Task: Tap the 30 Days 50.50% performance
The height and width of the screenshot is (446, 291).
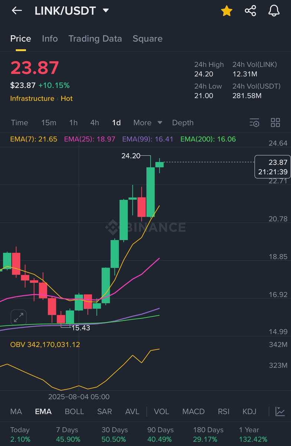Action: [x=115, y=434]
